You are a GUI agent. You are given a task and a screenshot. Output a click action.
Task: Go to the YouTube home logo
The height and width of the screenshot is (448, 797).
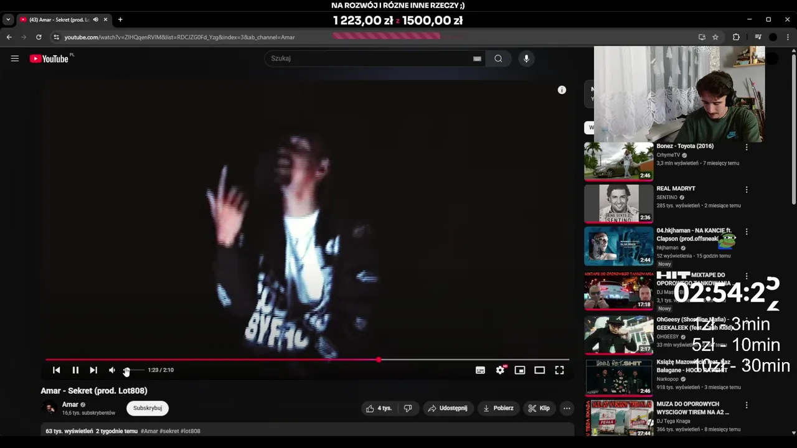49,58
